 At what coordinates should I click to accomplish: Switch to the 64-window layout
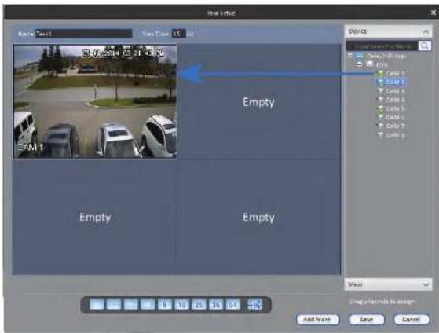coord(233,305)
